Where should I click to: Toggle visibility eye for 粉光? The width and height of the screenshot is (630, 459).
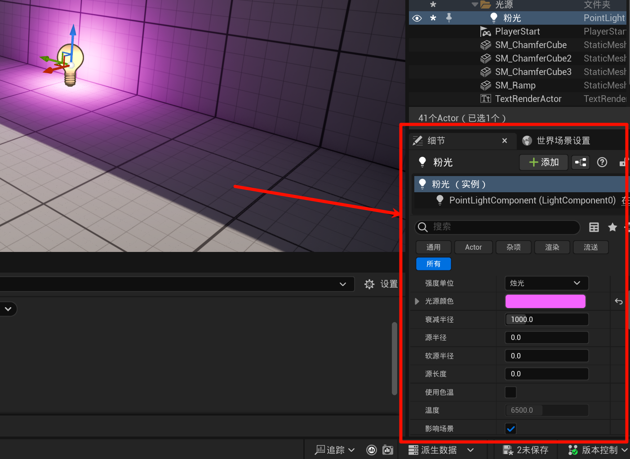pos(417,18)
